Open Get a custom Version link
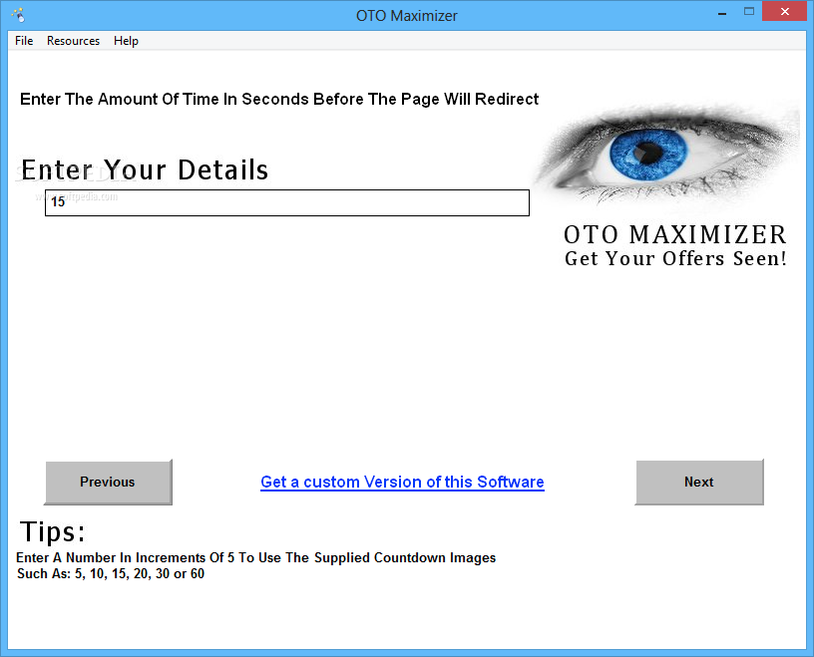The height and width of the screenshot is (657, 814). click(x=402, y=483)
